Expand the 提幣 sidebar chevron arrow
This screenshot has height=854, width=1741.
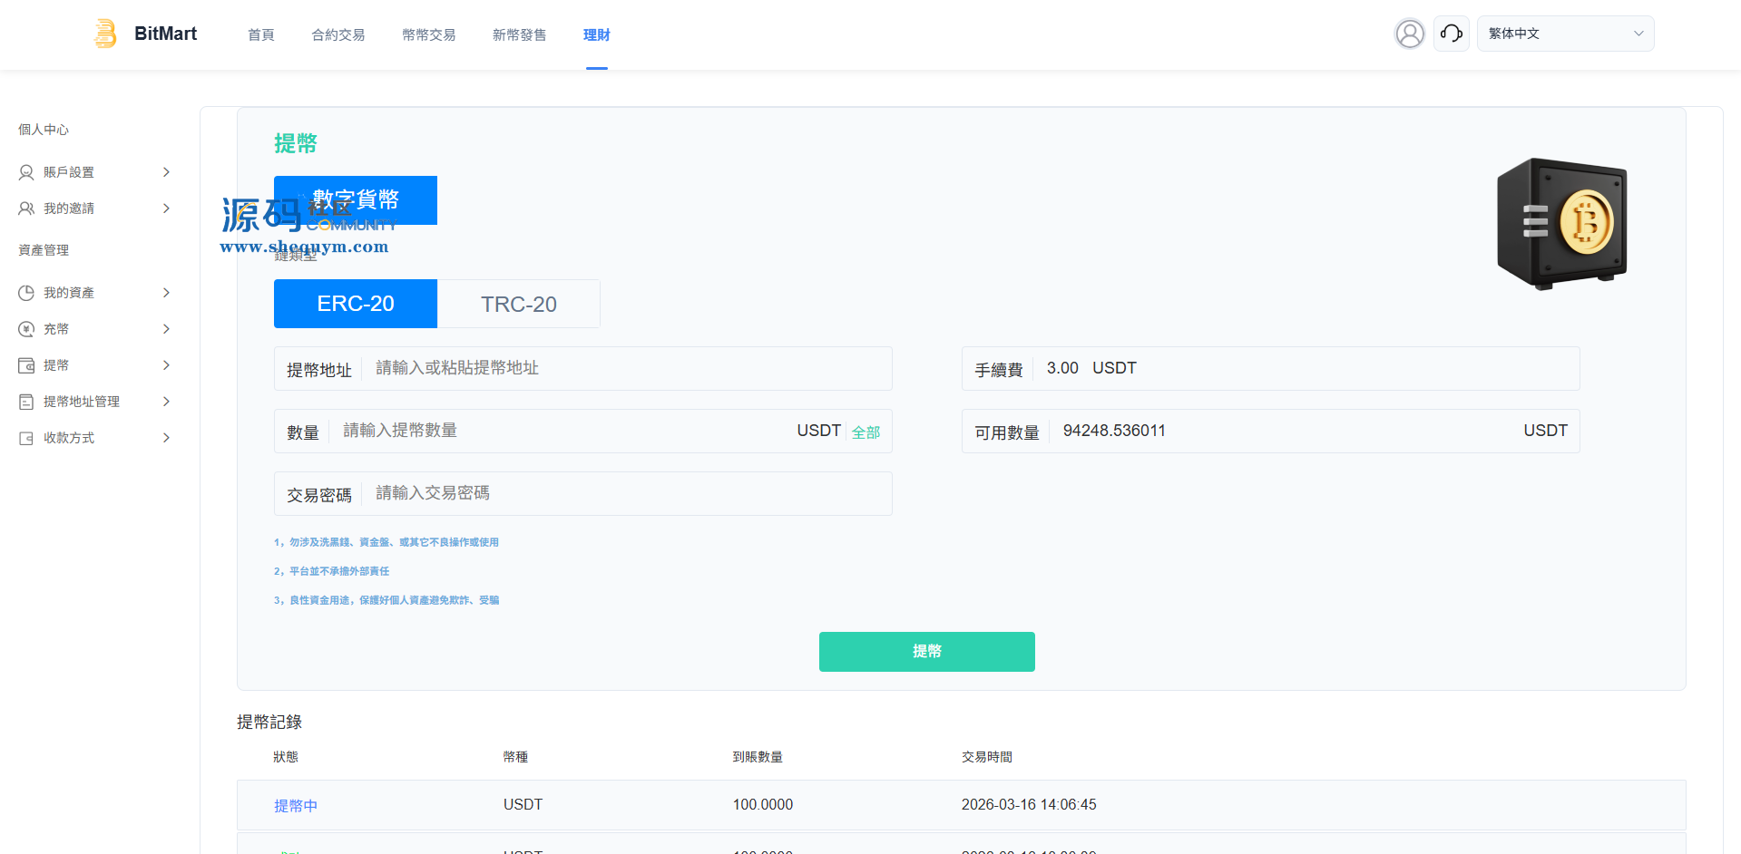point(166,365)
